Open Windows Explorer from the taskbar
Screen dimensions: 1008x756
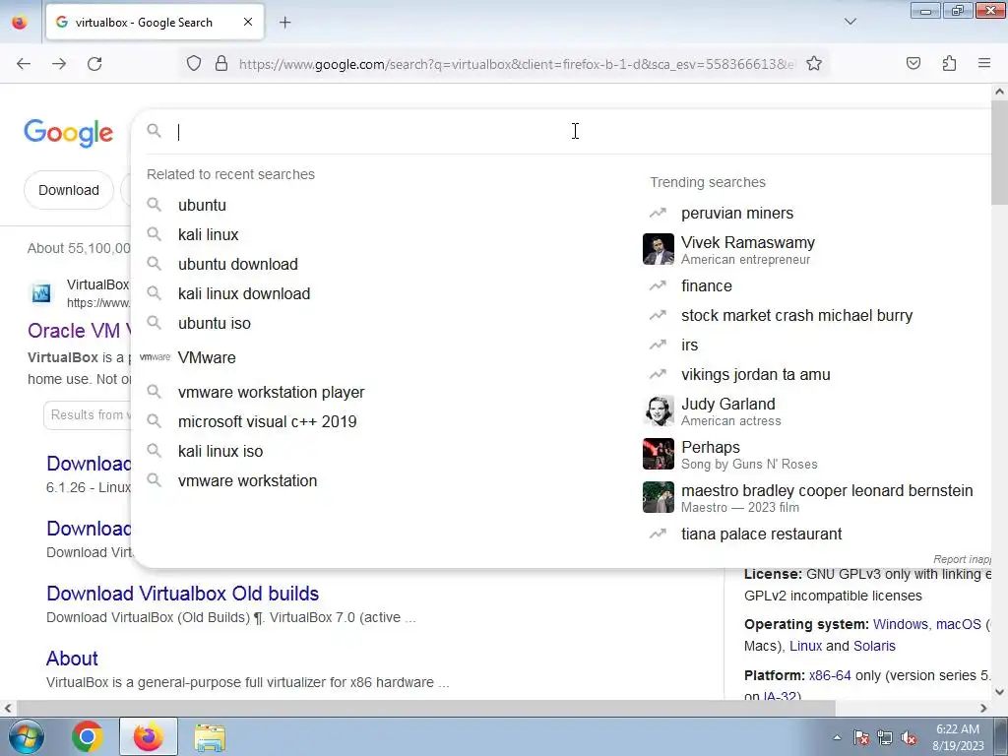211,738
